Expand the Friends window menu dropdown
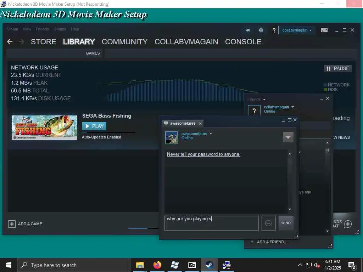Screen dimensions: 363x272 pos(264,100)
